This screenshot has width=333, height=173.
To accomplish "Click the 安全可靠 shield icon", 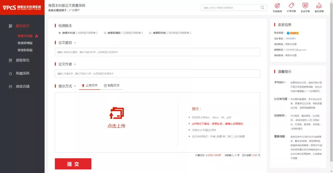I will click(305, 6).
